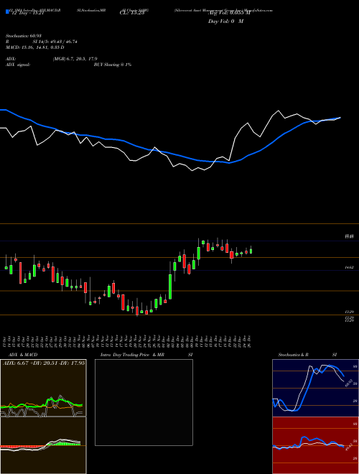Click the empty intraday trading price panel

point(144,402)
